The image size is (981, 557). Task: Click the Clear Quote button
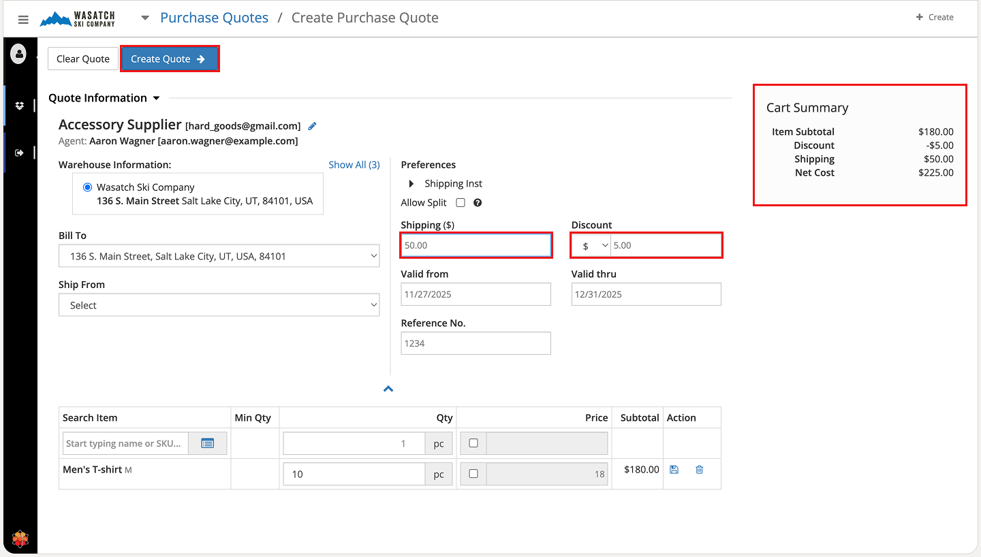pos(82,59)
